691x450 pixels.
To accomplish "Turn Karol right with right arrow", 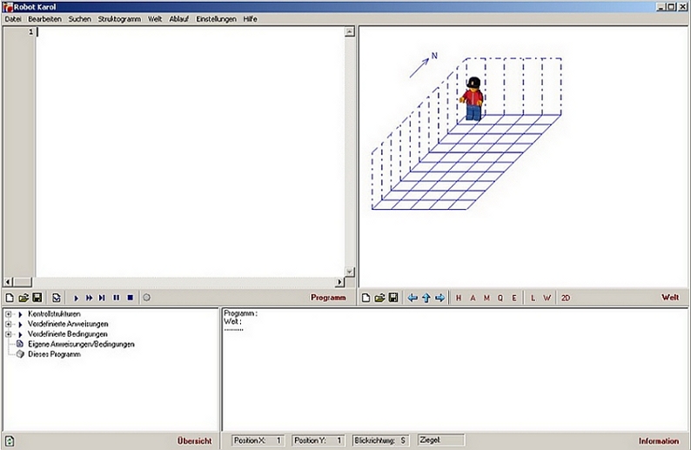I will tap(439, 298).
